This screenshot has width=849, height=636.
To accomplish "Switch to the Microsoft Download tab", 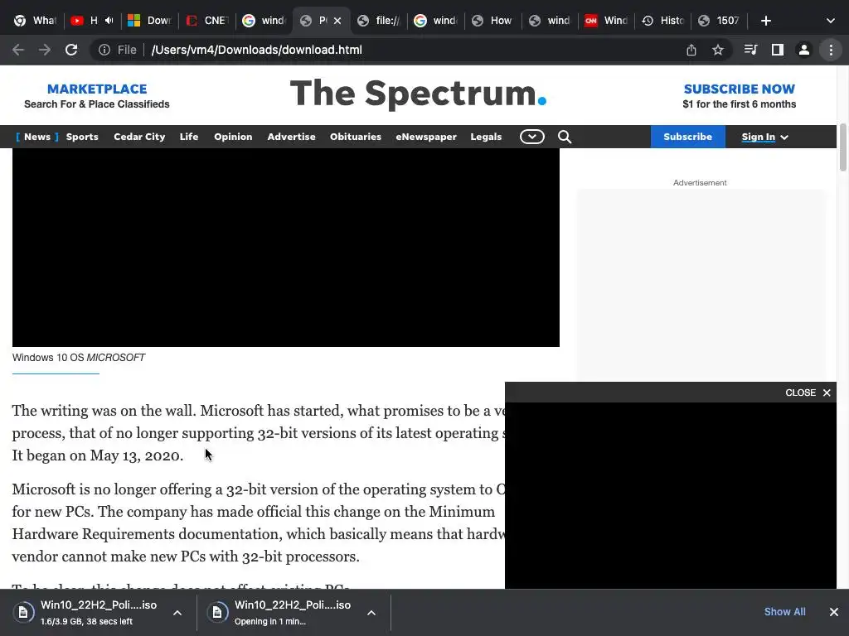I will point(149,21).
